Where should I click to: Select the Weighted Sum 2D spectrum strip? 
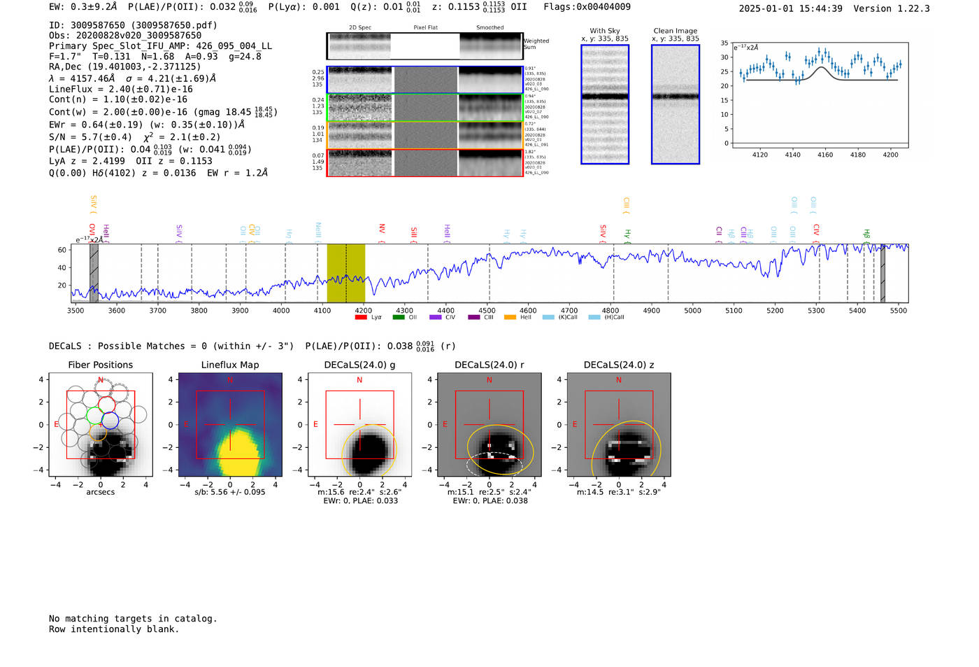[x=424, y=46]
